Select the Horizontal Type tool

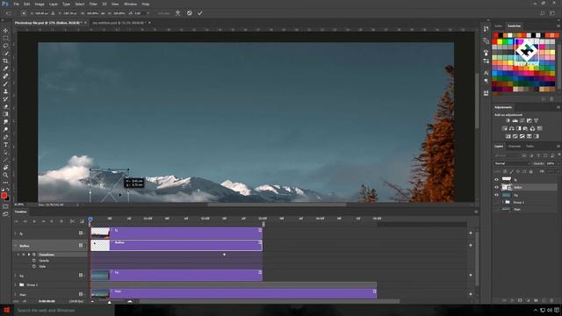point(5,145)
